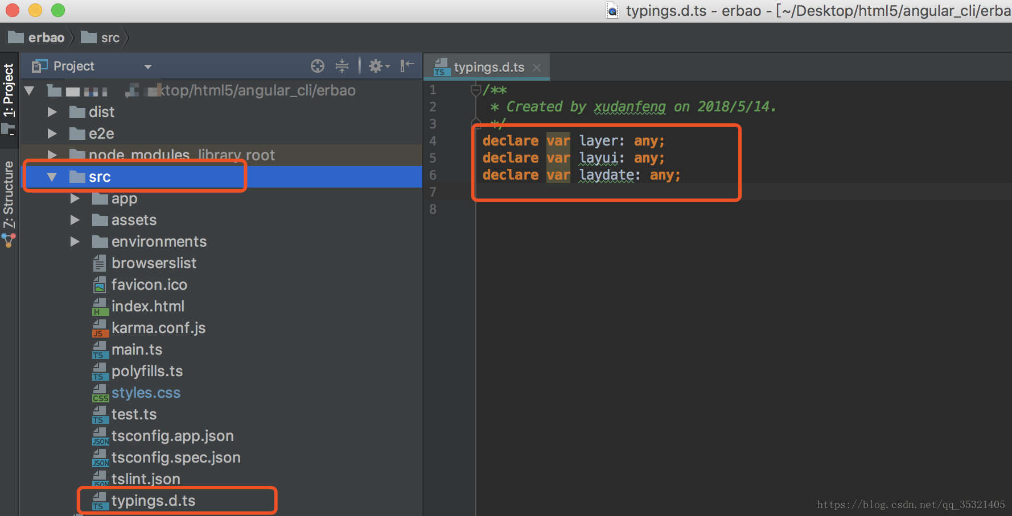Click the collapse all icon in Project panel

pyautogui.click(x=342, y=66)
